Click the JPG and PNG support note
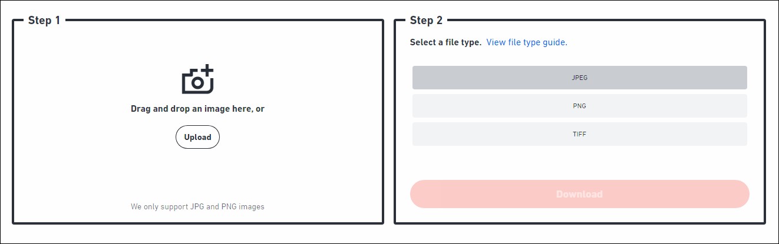This screenshot has width=779, height=244. (x=197, y=207)
